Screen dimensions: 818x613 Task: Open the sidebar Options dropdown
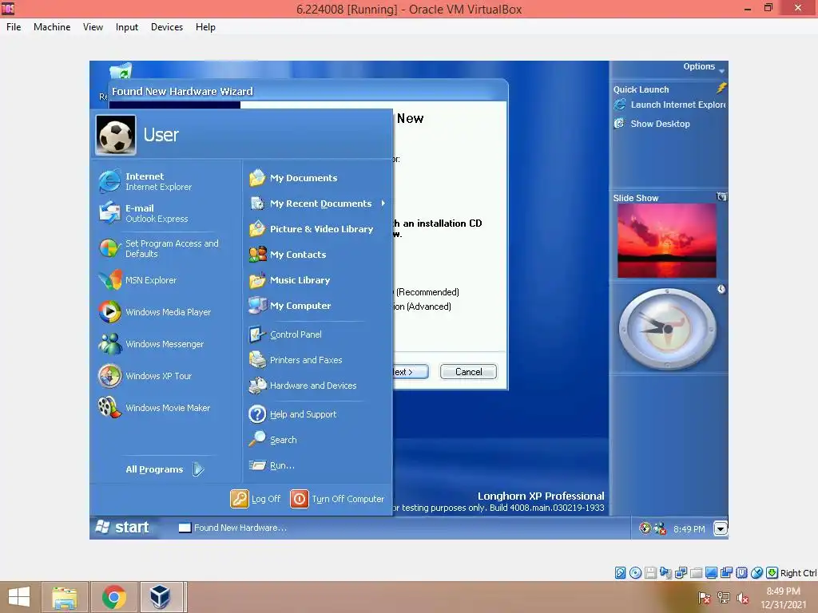click(x=704, y=67)
